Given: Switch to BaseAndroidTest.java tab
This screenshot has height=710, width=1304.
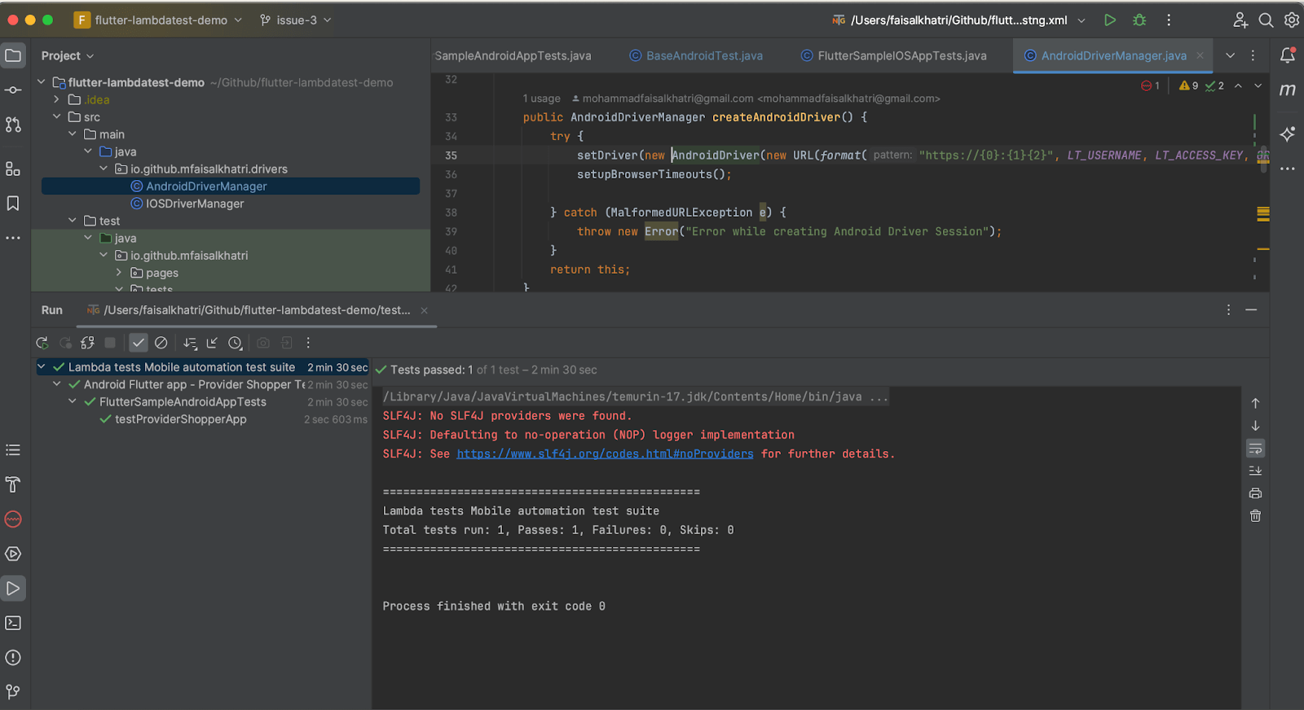Looking at the screenshot, I should click(704, 55).
